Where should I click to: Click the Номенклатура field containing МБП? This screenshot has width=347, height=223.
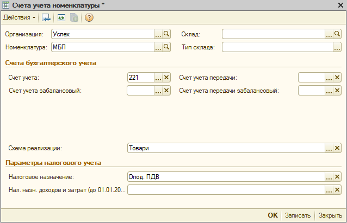coord(102,47)
